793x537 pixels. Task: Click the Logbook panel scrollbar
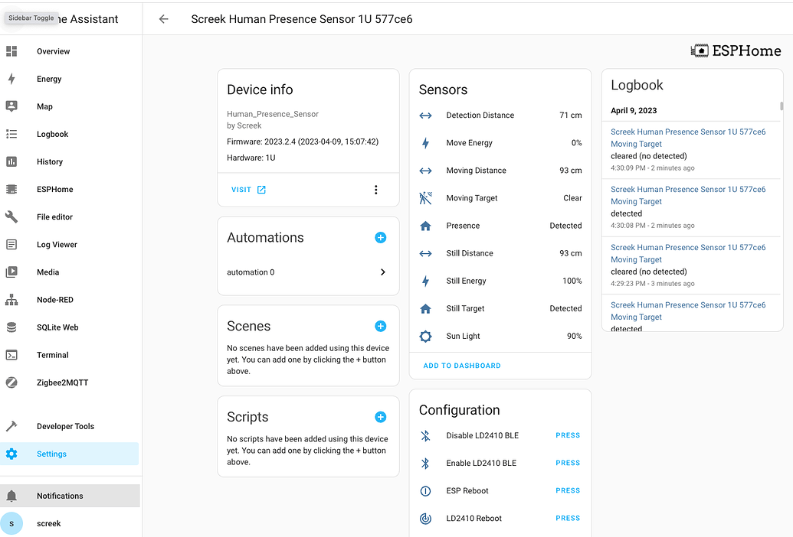click(781, 106)
